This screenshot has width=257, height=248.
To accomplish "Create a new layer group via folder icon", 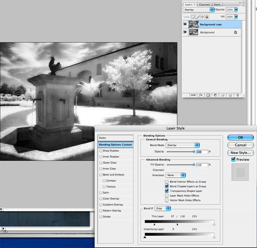I will (x=223, y=95).
